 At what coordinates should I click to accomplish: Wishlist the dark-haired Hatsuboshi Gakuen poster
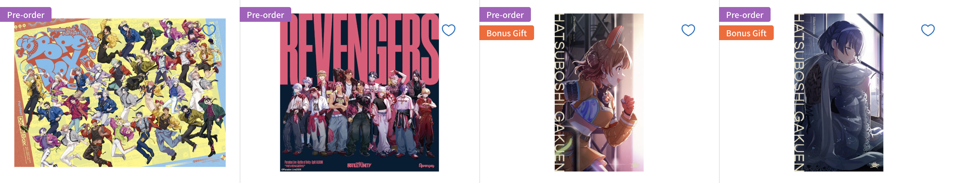[x=928, y=30]
